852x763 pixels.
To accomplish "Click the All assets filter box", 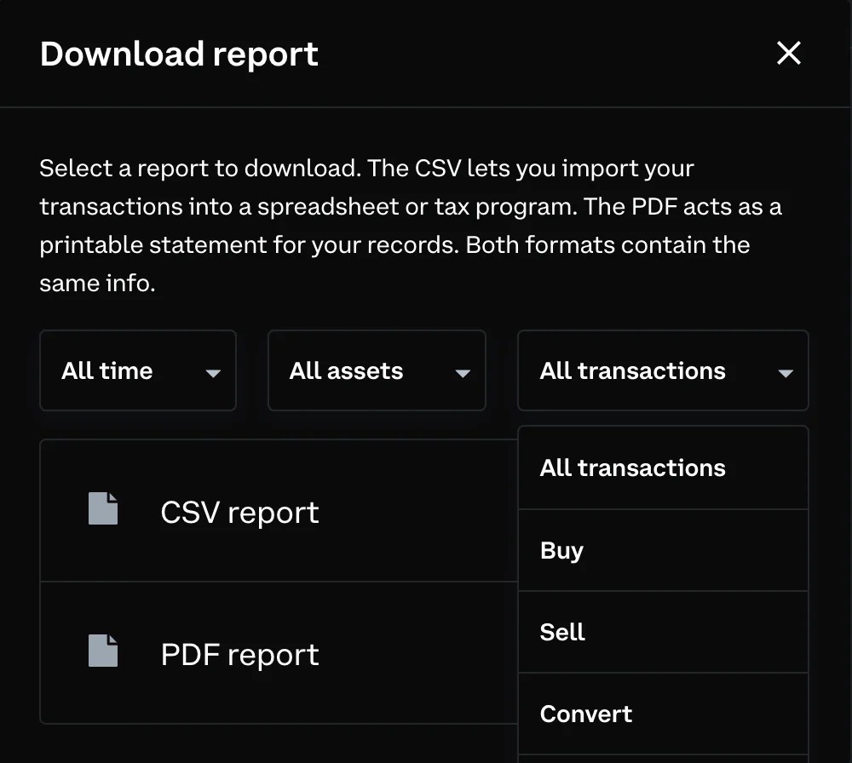I will coord(377,370).
